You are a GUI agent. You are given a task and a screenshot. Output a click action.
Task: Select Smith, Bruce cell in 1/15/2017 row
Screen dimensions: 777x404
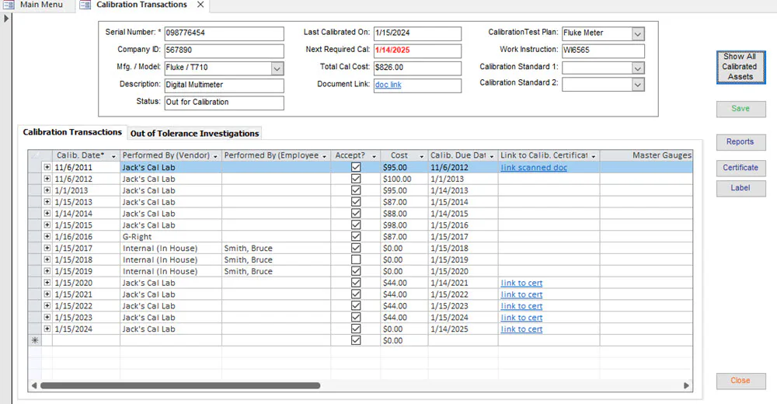point(276,248)
